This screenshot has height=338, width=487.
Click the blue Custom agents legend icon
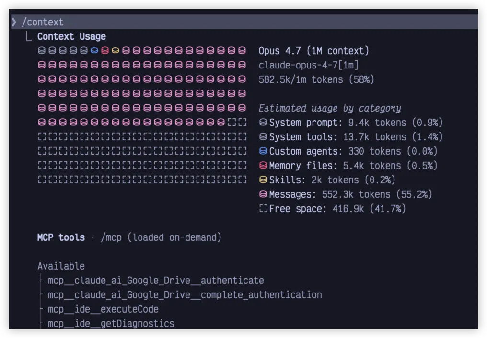pos(263,151)
